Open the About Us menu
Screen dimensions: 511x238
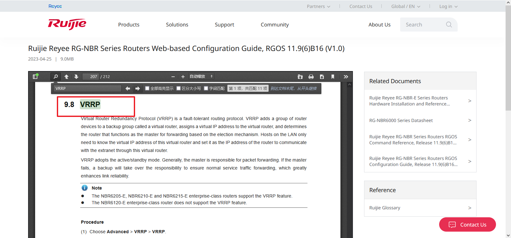(379, 25)
